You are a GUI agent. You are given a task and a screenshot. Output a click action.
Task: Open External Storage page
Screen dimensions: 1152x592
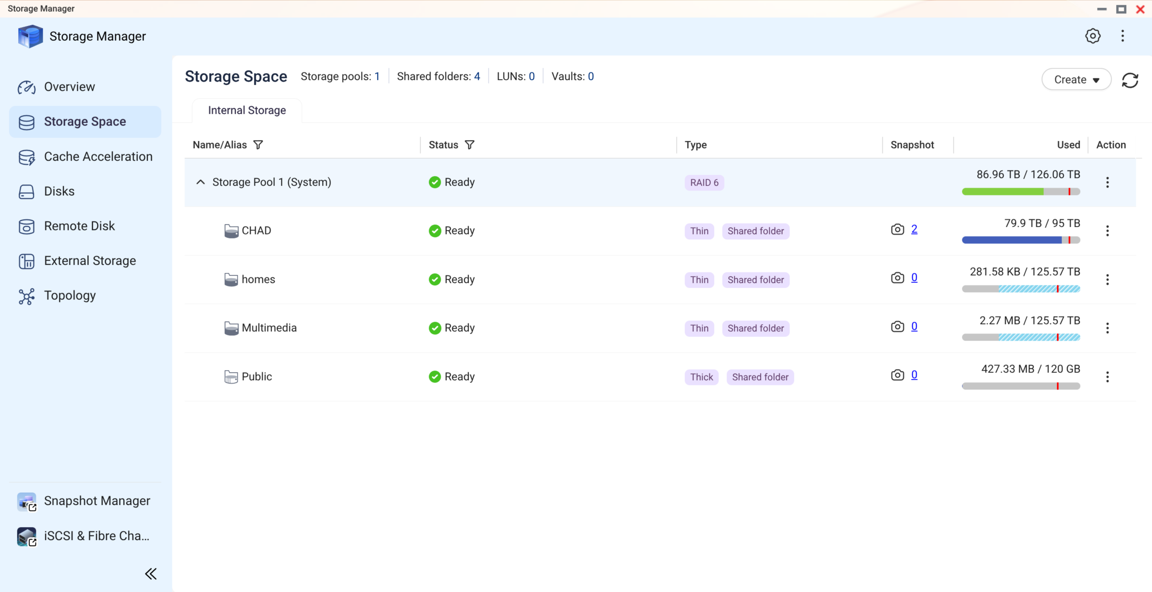point(85,261)
